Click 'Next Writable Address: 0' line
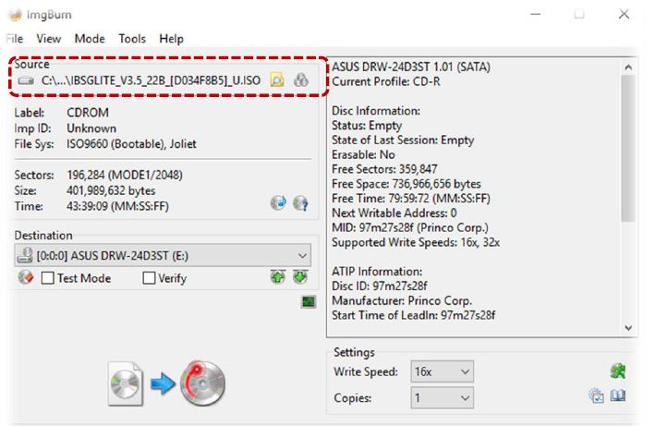Screen dimensions: 655x426 coord(394,213)
